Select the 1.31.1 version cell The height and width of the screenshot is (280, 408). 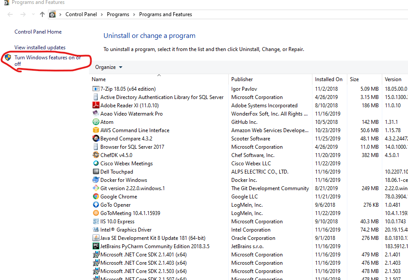[x=391, y=122]
